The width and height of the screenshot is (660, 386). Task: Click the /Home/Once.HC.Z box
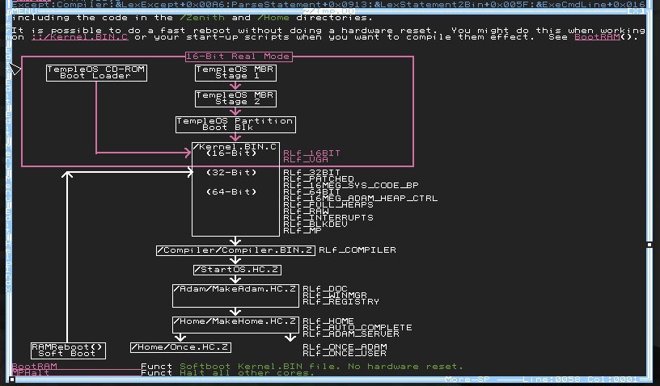coord(180,347)
